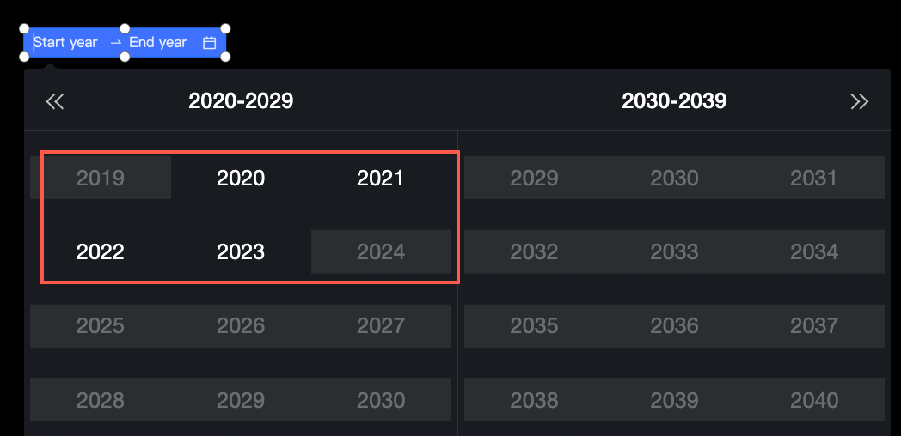Open the 2020-2029 decade header
Image resolution: width=901 pixels, height=436 pixels.
(241, 101)
